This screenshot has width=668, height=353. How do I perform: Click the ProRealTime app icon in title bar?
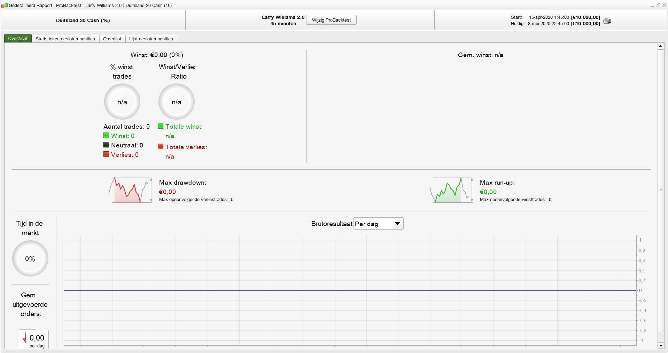point(5,5)
